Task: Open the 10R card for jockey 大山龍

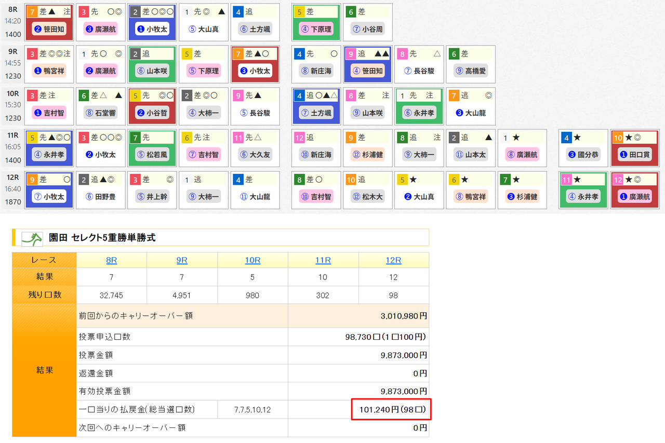Action: (471, 106)
